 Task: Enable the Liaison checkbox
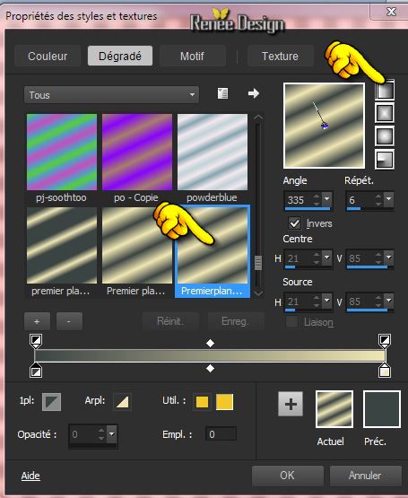point(291,322)
